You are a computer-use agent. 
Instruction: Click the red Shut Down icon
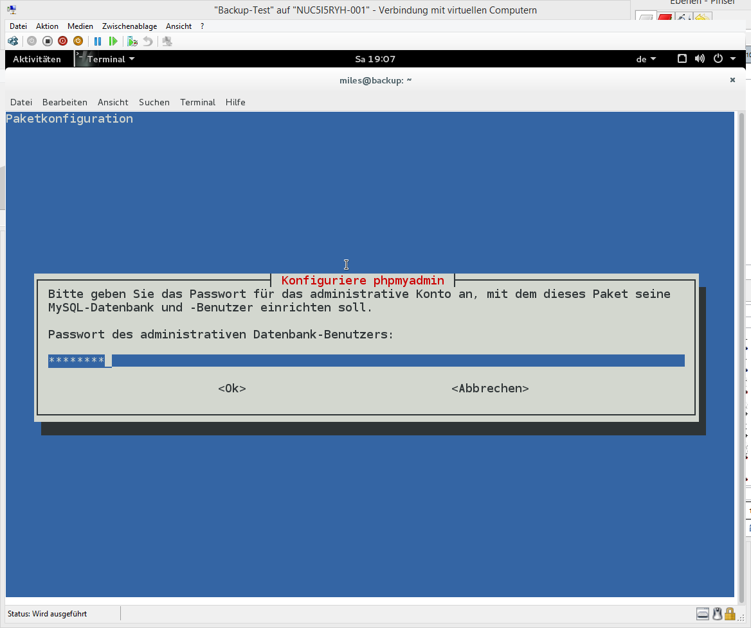[63, 41]
